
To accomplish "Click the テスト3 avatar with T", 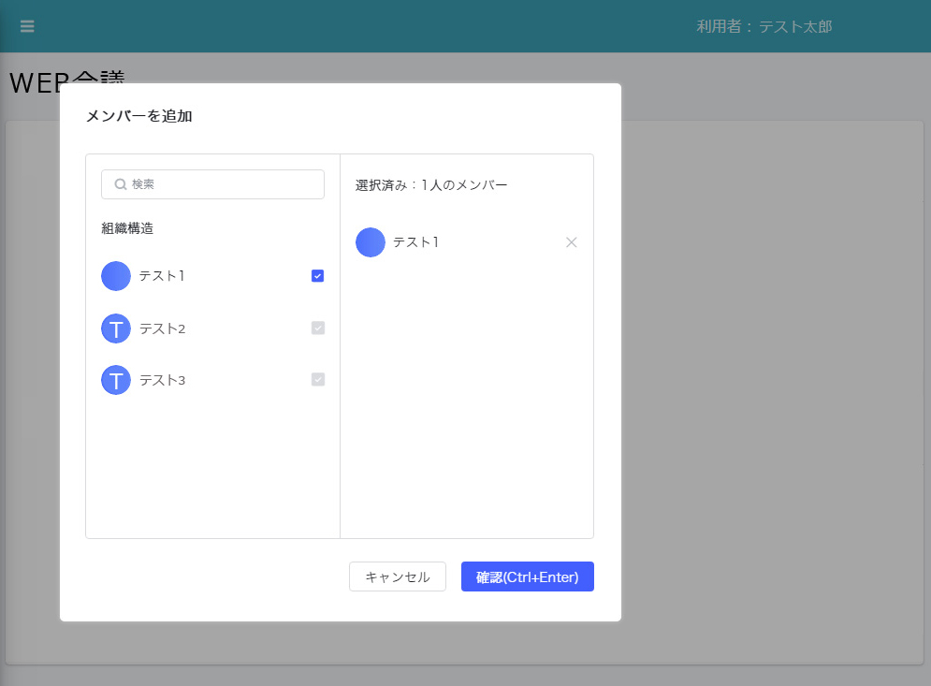I will 116,380.
